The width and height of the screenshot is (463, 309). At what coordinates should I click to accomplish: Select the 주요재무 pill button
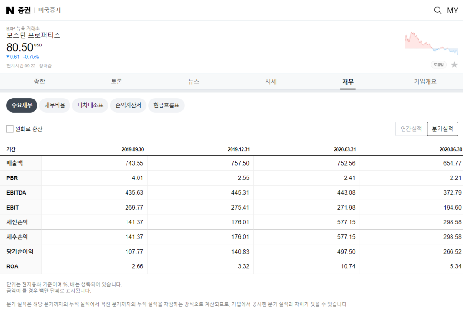(x=22, y=105)
